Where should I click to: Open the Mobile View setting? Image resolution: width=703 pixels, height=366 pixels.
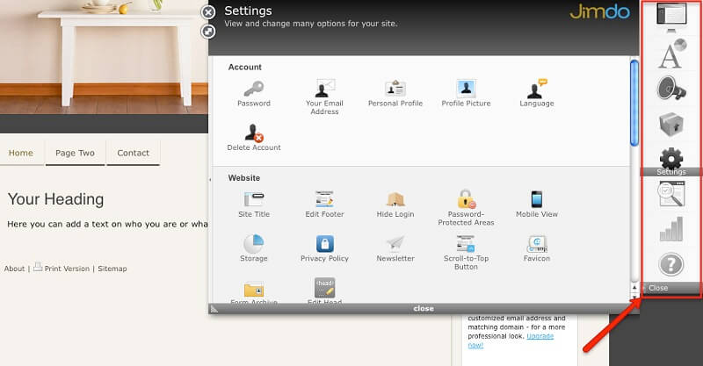pyautogui.click(x=537, y=205)
